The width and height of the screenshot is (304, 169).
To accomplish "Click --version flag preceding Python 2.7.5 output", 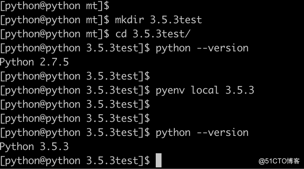I will coord(222,48).
